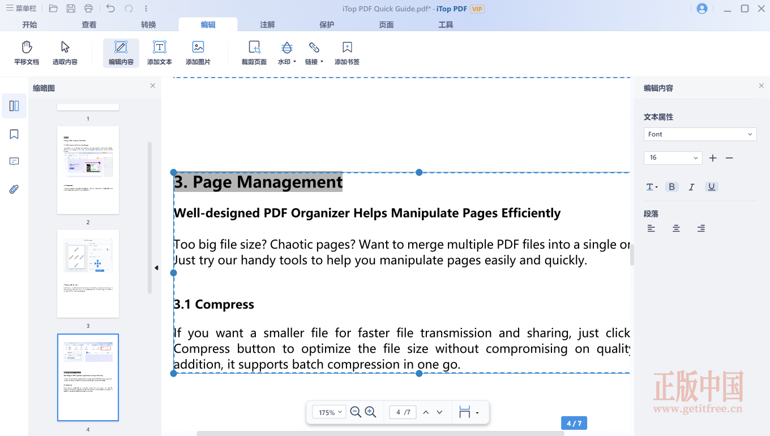Click the fit page width icon

click(465, 412)
